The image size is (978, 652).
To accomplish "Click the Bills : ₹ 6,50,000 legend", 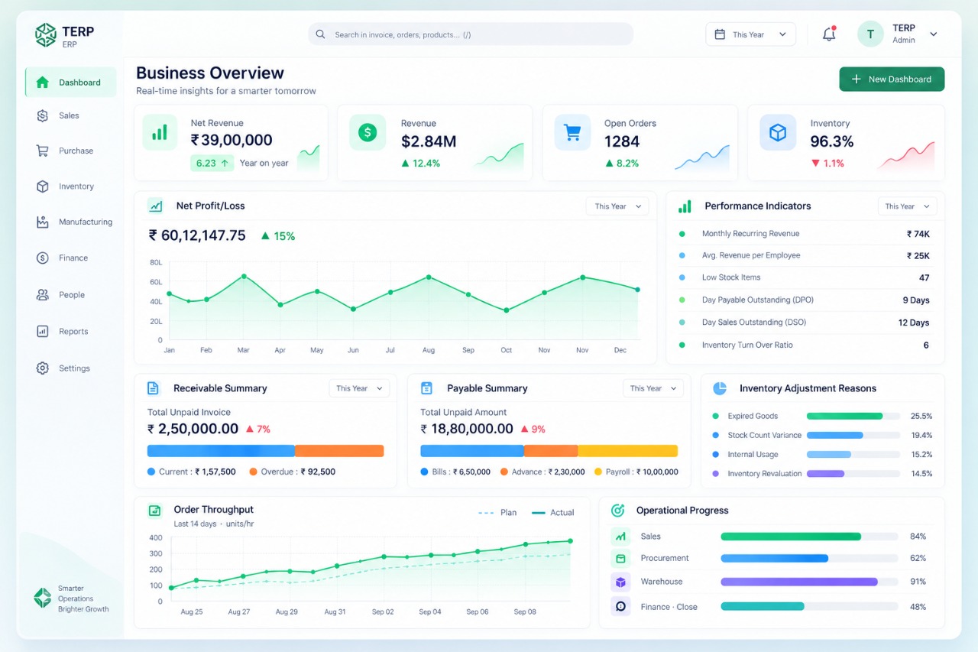I will click(455, 472).
